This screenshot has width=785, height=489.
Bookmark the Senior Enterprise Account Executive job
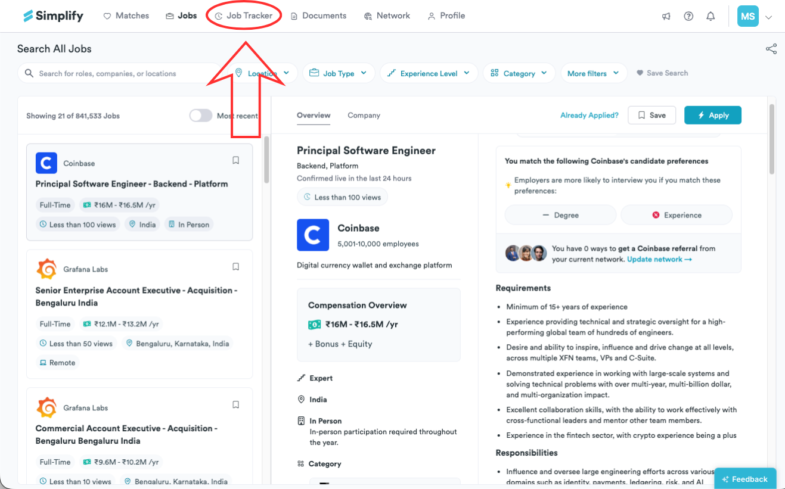[236, 266]
